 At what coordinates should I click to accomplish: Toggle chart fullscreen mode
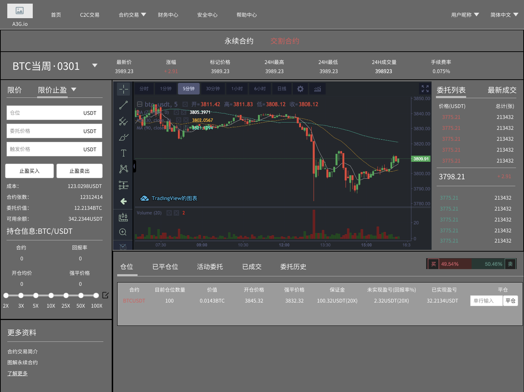tap(425, 89)
